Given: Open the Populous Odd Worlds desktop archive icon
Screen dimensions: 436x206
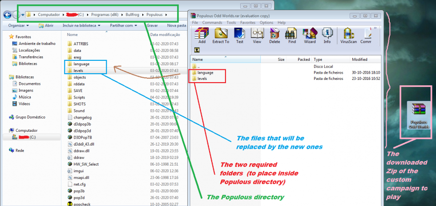Looking at the screenshot, I should pyautogui.click(x=419, y=115).
